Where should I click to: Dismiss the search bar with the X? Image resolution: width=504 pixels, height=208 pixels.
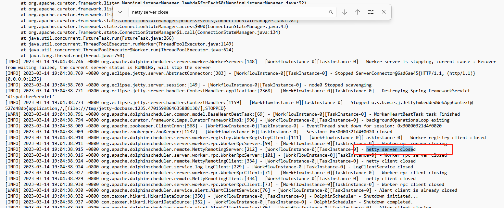pyautogui.click(x=384, y=12)
